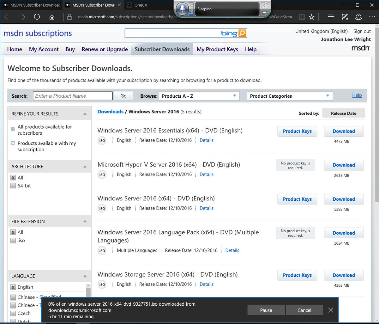Download Windows Server 2016 Language Pack

tap(344, 233)
